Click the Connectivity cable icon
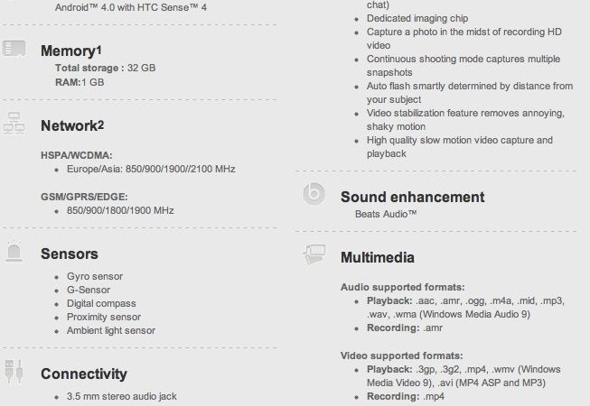 (13, 371)
